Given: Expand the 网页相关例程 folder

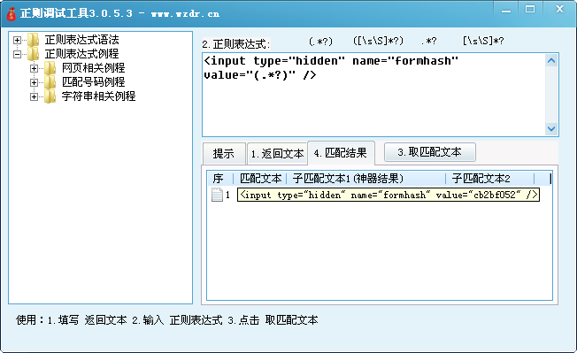Looking at the screenshot, I should [x=34, y=68].
